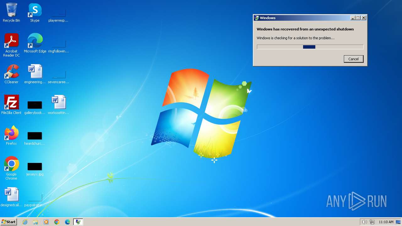Select the designedcall... Word document
402x226 pixels.
point(11,197)
